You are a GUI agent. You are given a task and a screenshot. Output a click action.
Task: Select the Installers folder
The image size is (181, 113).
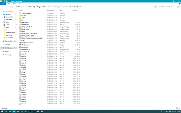click(24, 15)
